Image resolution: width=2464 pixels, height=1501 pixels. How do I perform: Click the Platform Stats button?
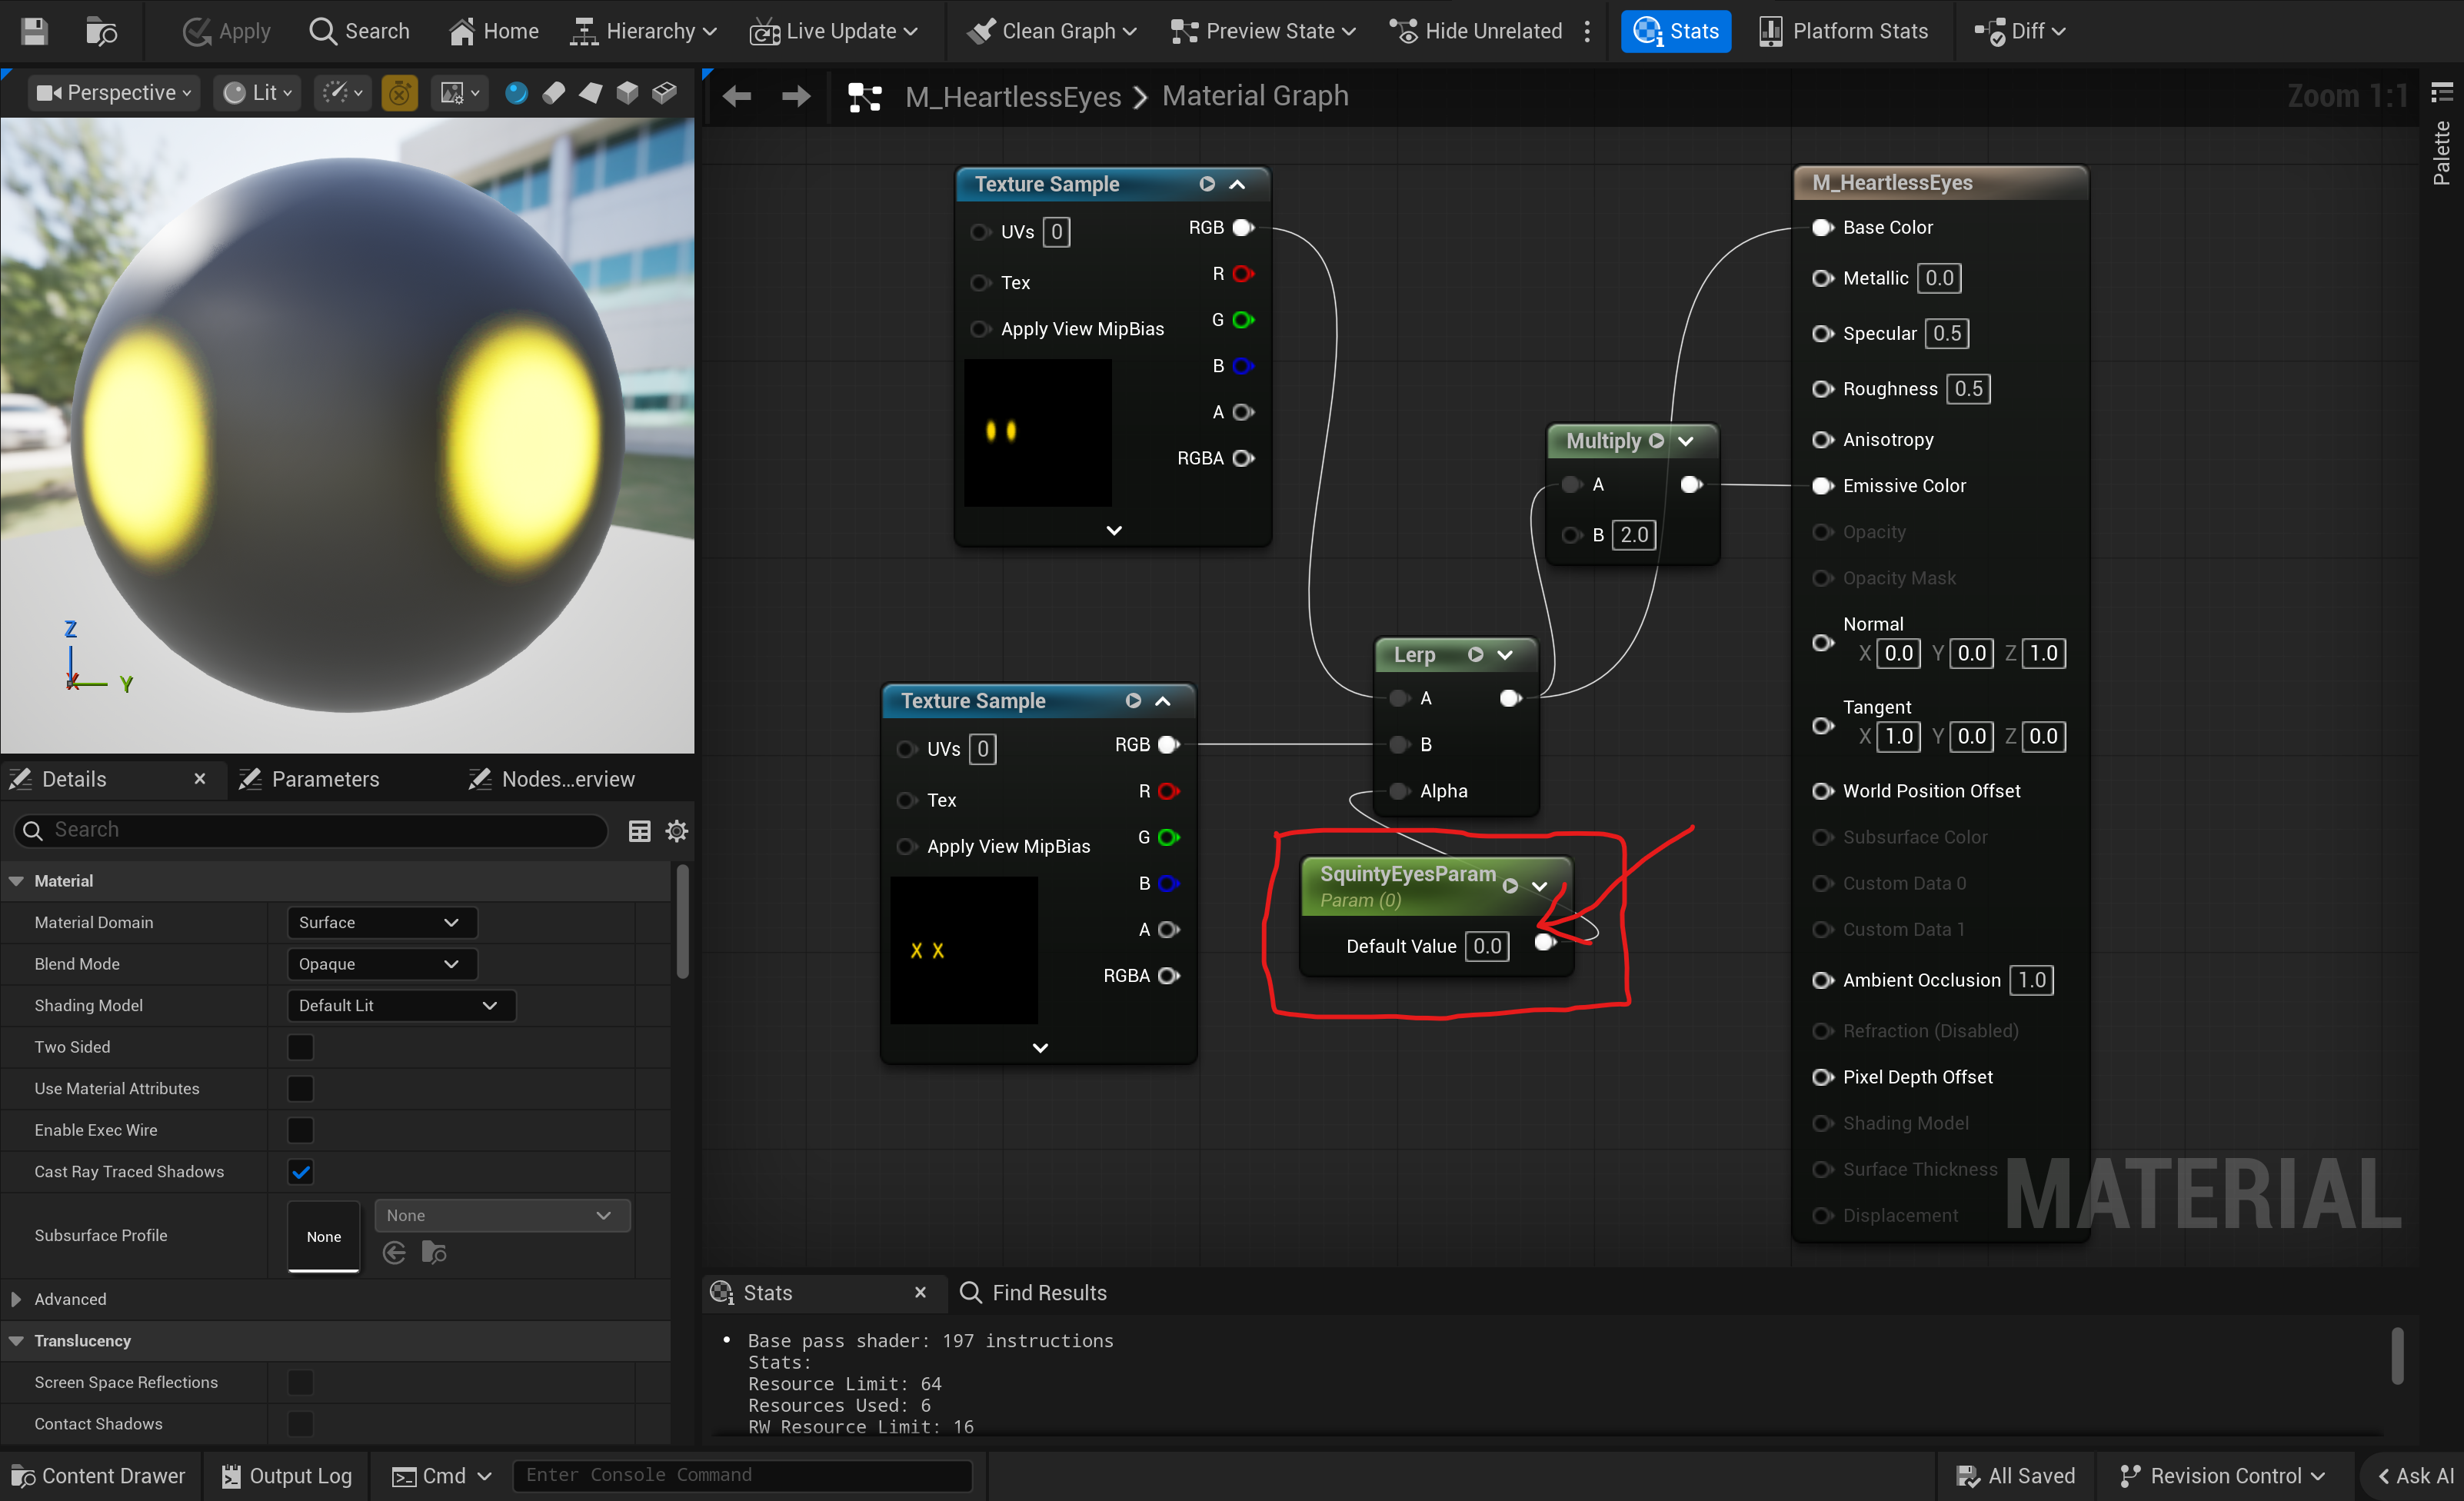pos(1843,31)
